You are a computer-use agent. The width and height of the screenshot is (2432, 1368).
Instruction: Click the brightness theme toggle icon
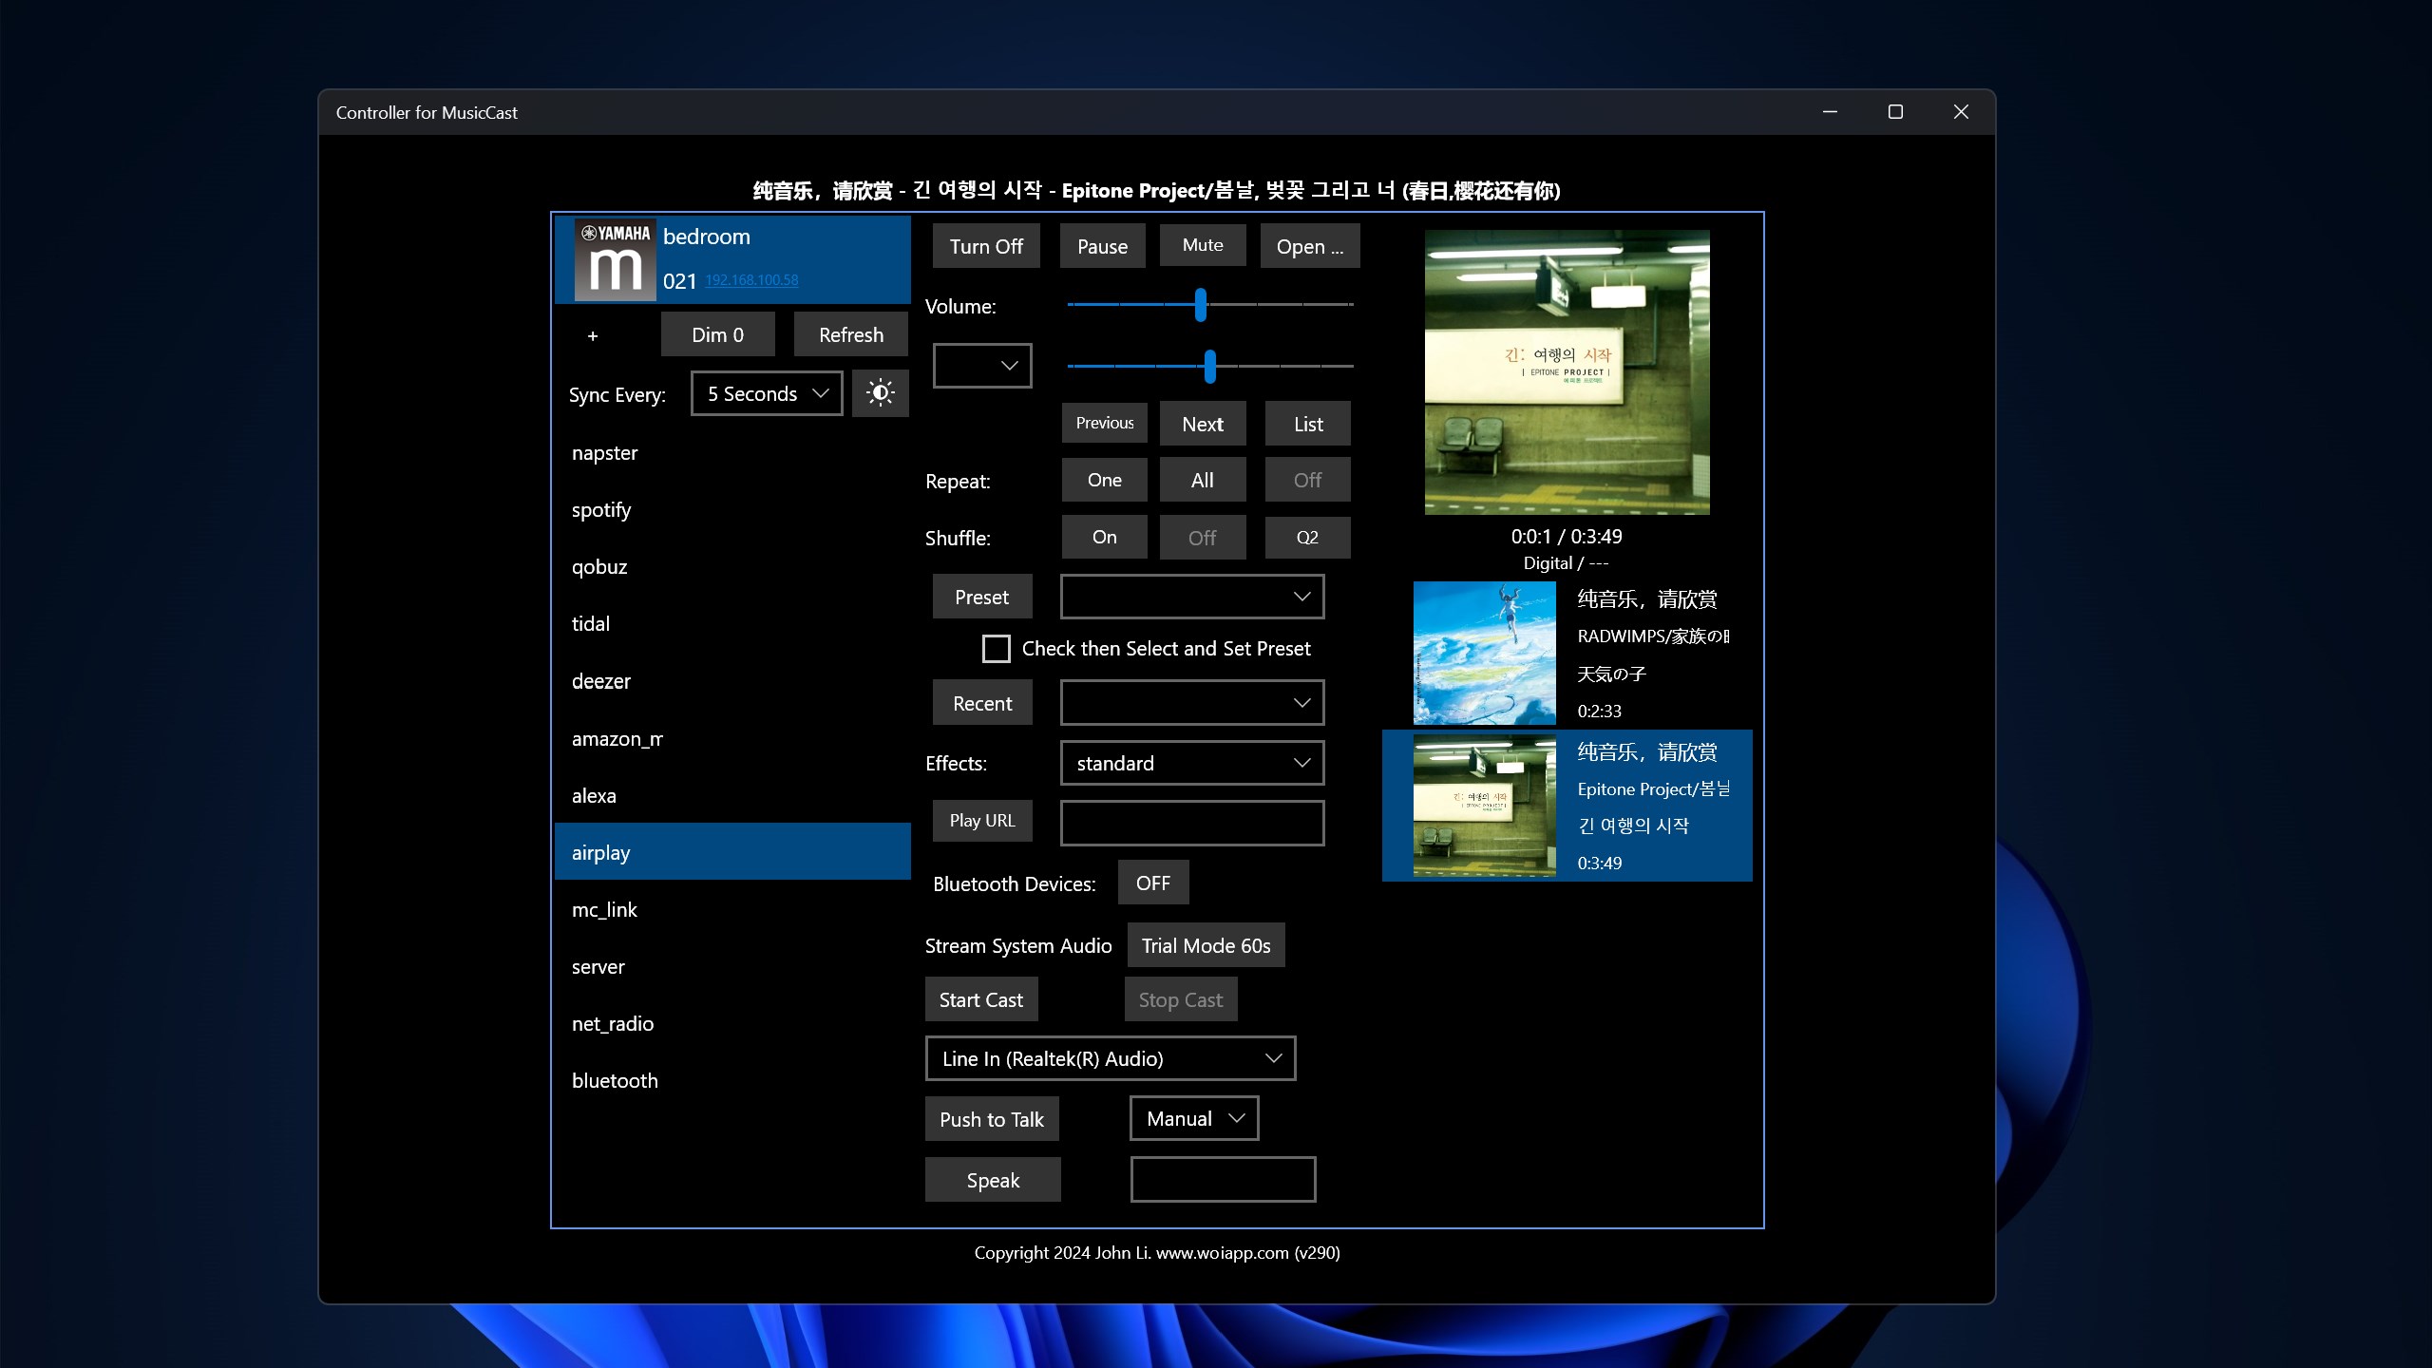(x=880, y=393)
